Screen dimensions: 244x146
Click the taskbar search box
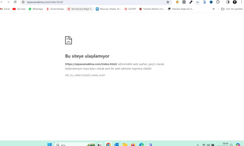tap(70, 145)
